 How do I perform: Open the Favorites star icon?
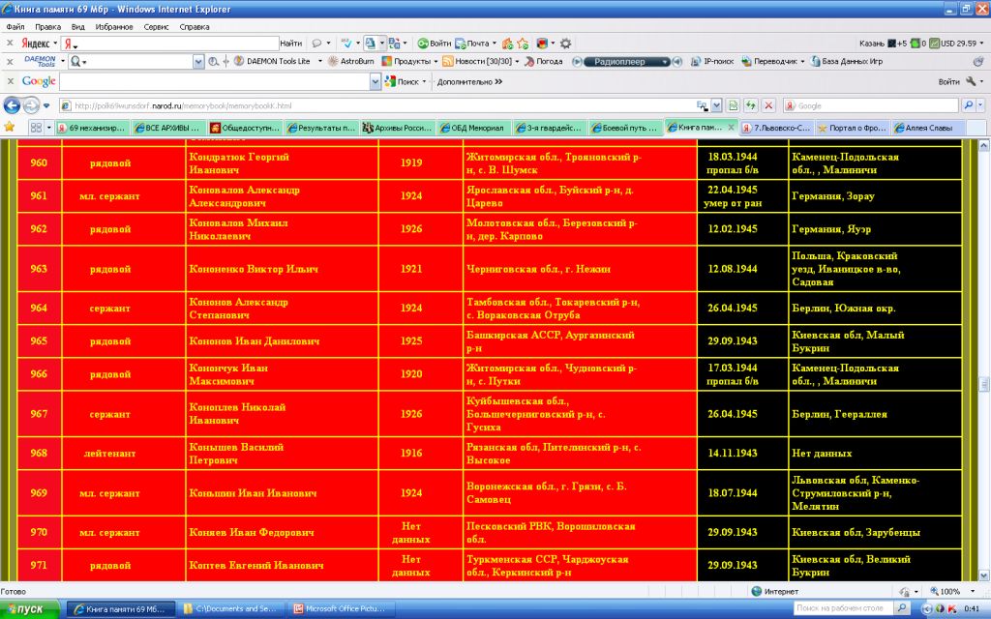10,127
